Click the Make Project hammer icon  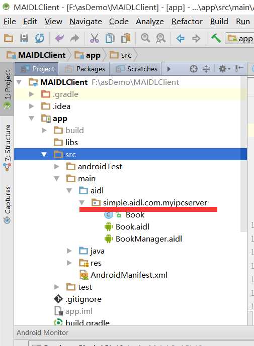tap(216, 38)
